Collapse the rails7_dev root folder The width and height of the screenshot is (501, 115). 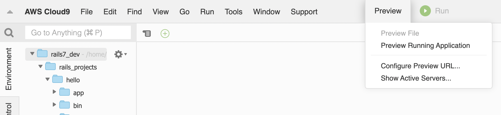click(x=32, y=54)
